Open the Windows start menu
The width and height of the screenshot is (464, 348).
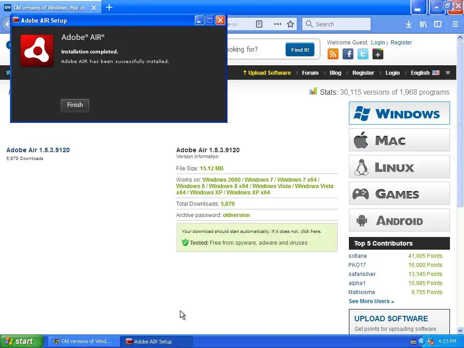click(22, 342)
